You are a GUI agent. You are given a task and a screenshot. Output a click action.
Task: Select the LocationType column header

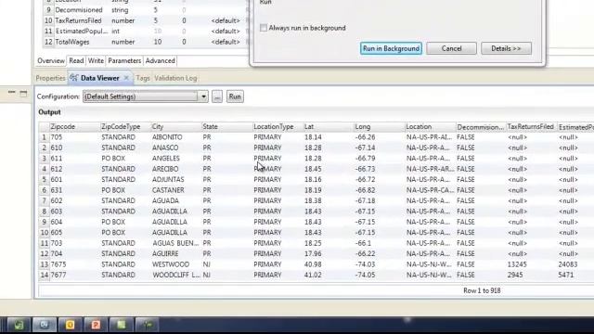(278, 126)
